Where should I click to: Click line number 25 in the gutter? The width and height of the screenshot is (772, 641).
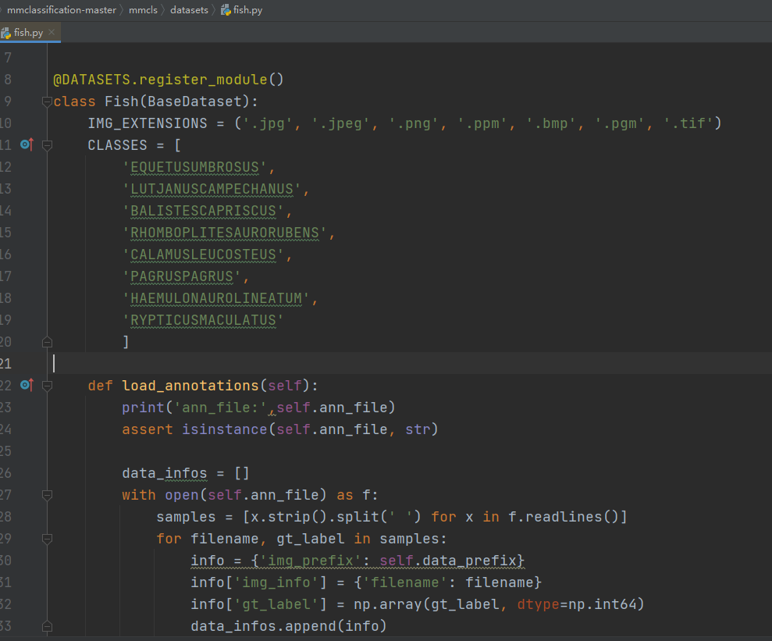point(5,451)
